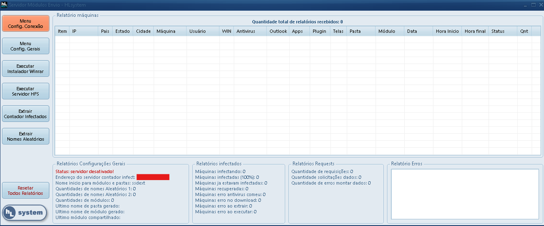Click 'Ultimo módulo compartilhado' text
Image resolution: width=544 pixels, height=226 pixels.
pos(88,217)
